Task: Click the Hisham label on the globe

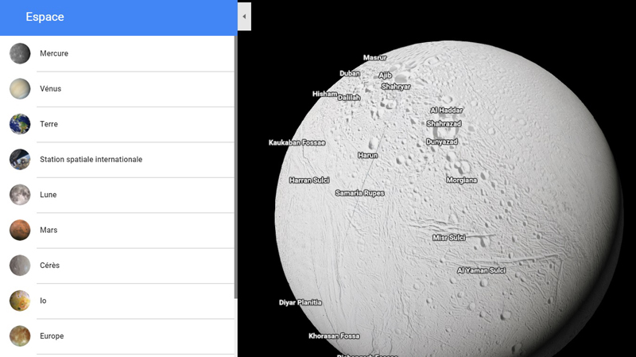Action: (324, 94)
